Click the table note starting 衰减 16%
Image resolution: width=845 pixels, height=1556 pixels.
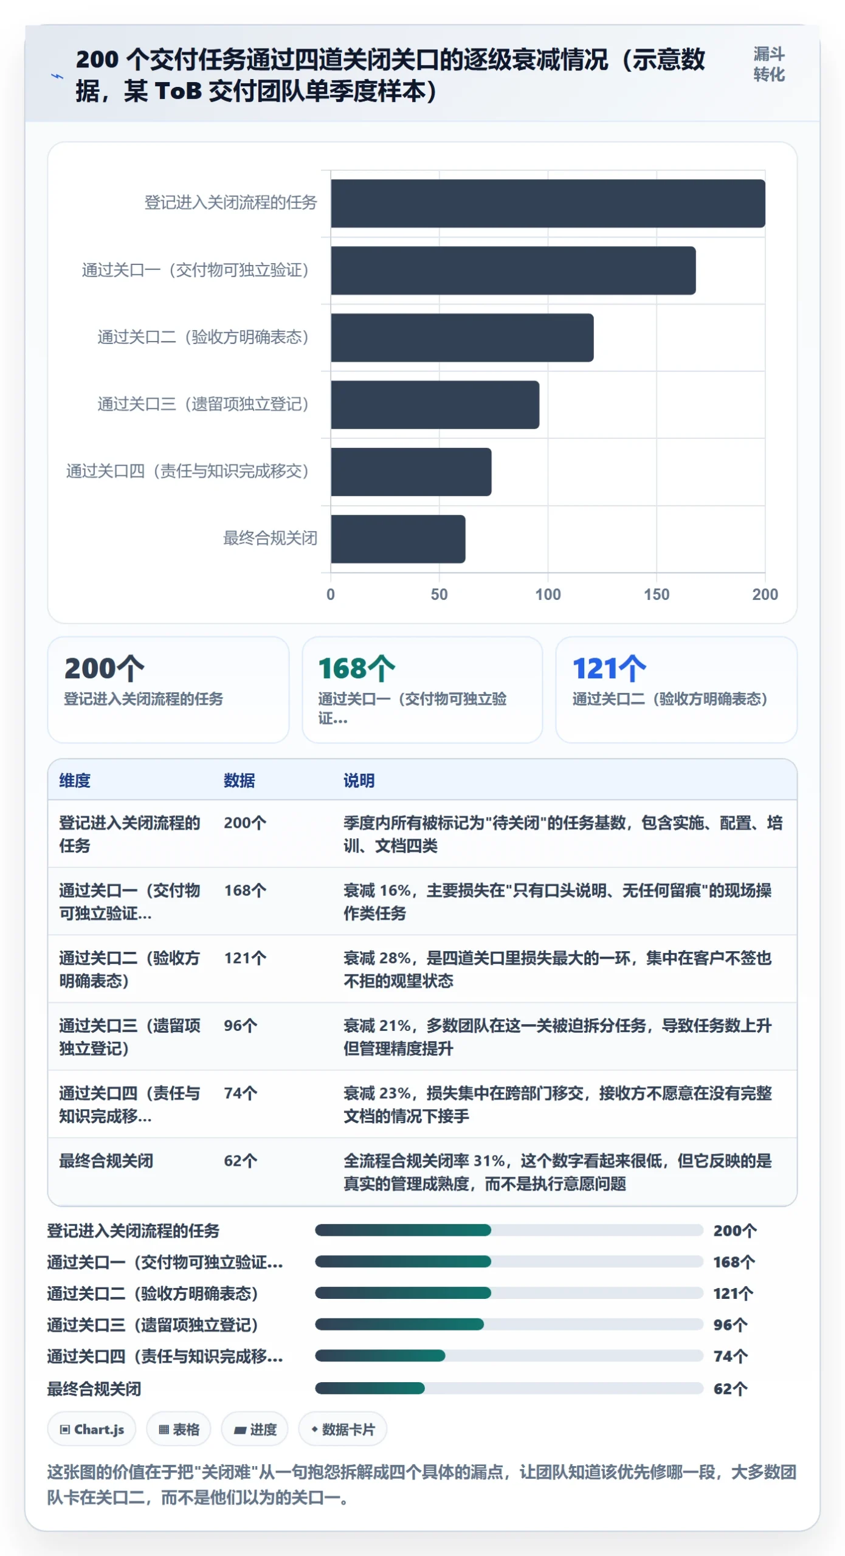557,901
